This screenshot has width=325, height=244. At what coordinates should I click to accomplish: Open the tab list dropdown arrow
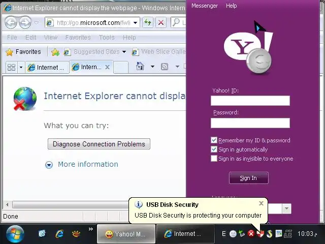coord(21,67)
